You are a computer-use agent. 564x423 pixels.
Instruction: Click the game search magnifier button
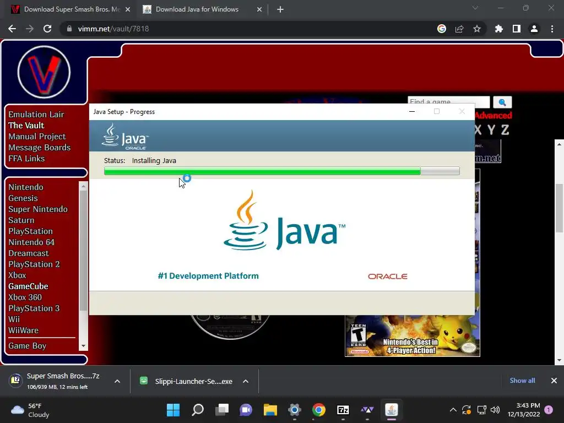click(x=502, y=102)
